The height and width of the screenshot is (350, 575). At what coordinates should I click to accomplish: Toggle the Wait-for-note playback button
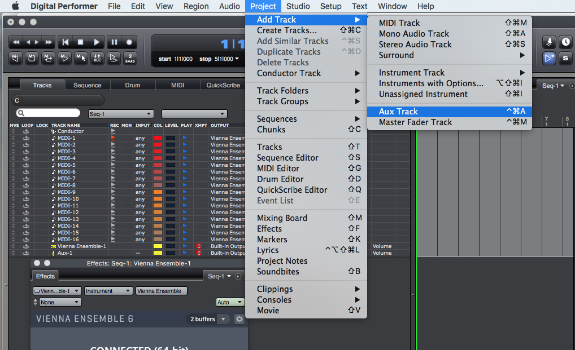coord(114,58)
